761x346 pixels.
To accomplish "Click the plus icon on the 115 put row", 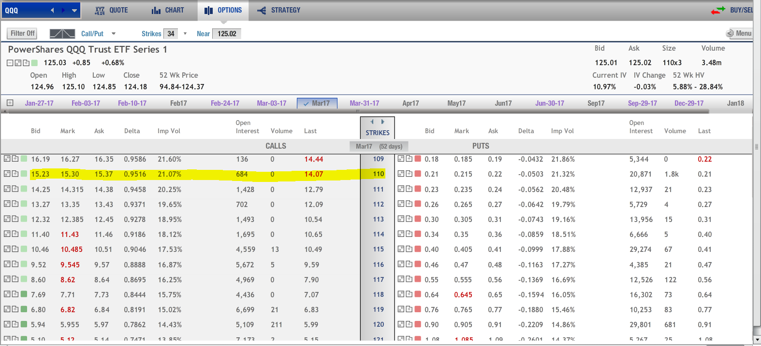I will [x=409, y=249].
